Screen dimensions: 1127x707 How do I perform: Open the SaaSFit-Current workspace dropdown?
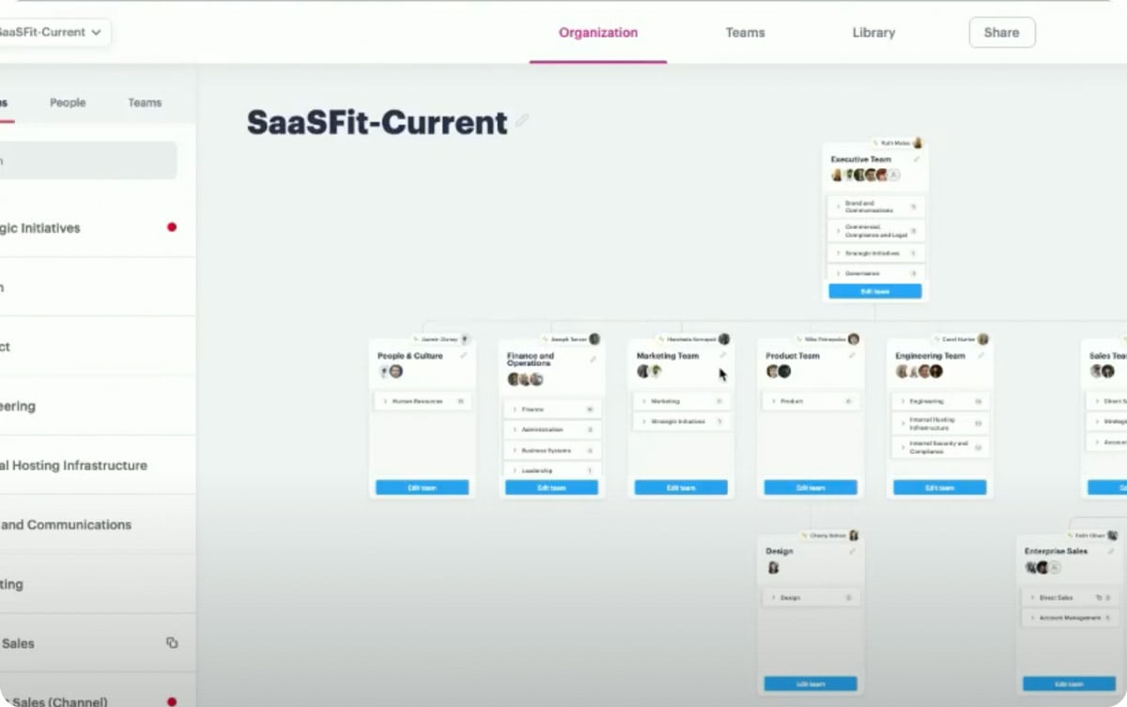tap(94, 32)
